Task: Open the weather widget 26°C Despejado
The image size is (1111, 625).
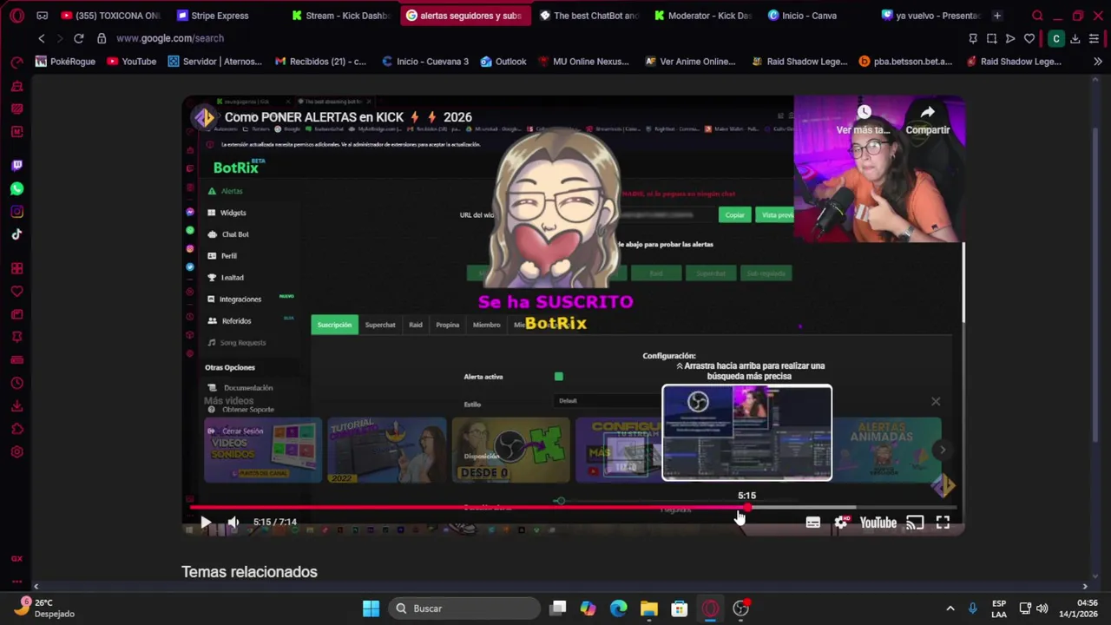Action: (x=45, y=608)
